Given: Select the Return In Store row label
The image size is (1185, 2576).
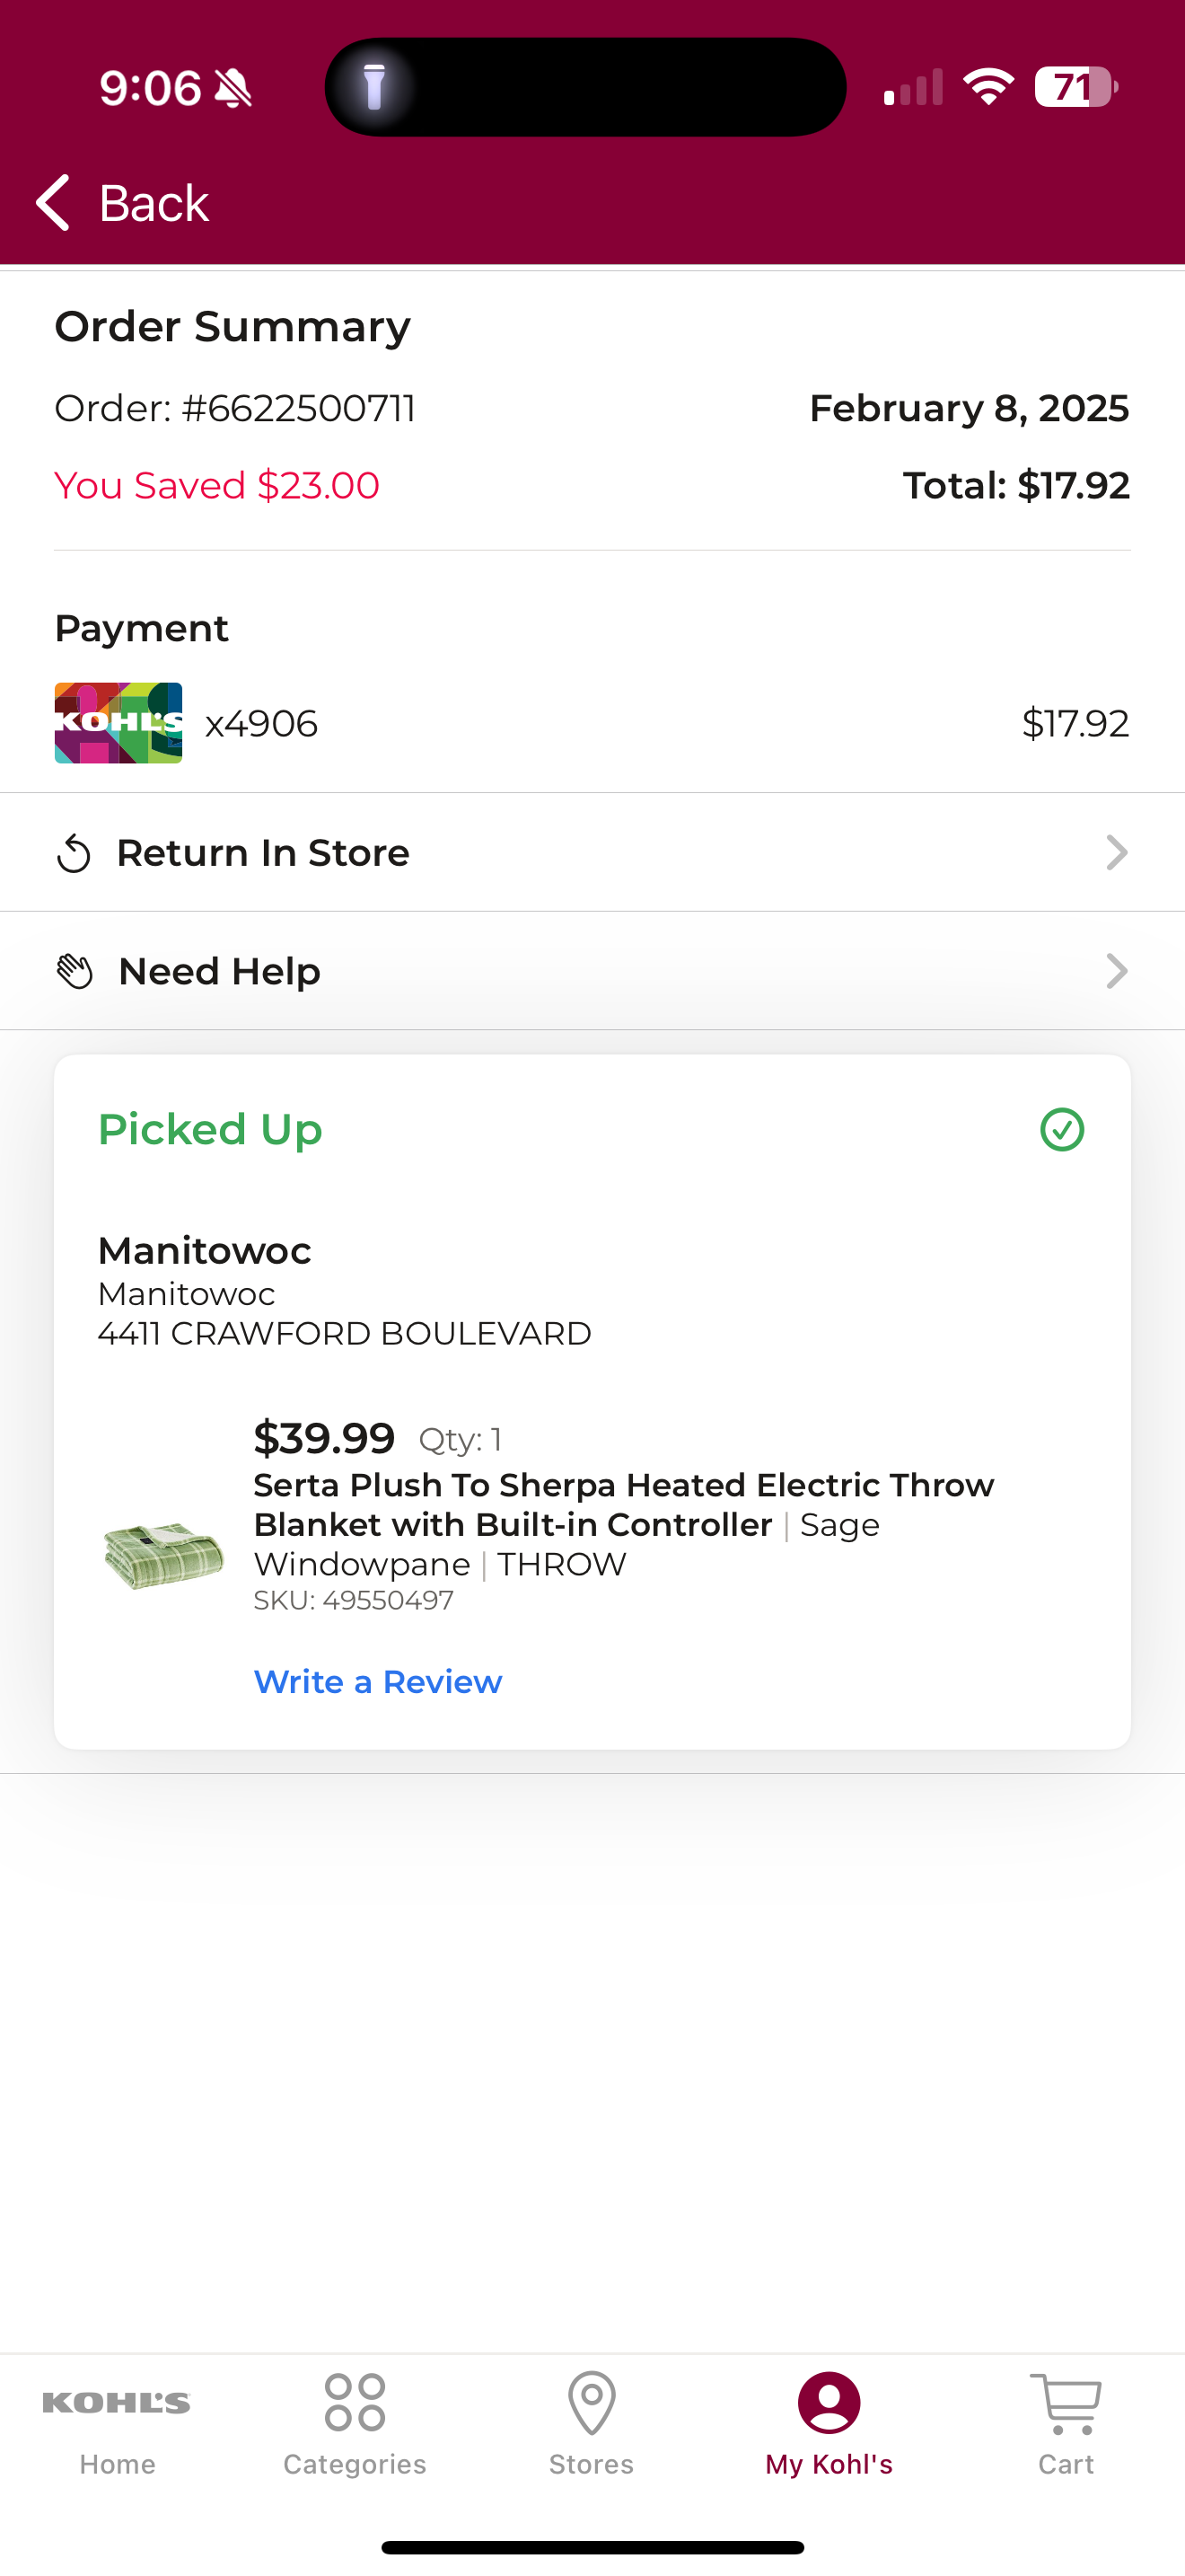Looking at the screenshot, I should (263, 853).
